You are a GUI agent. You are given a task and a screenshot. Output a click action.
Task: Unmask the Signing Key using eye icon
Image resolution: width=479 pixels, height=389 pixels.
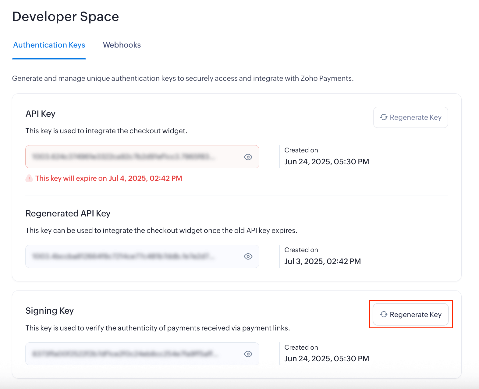tap(248, 354)
